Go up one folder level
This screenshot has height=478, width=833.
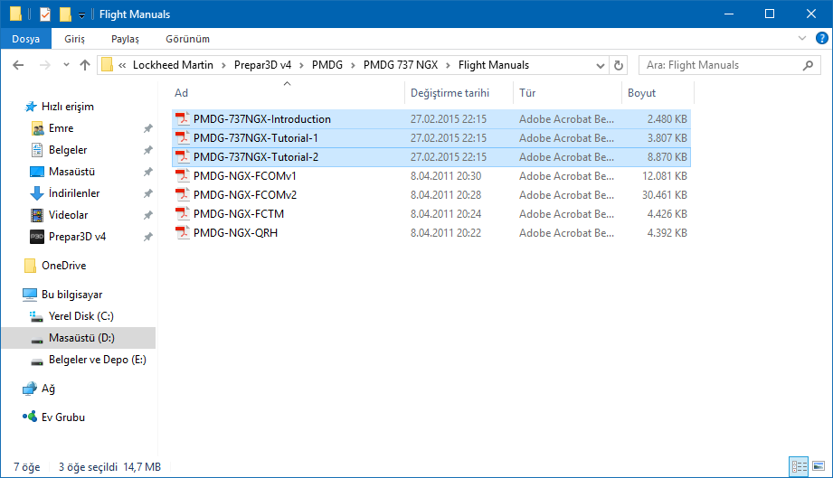tap(85, 65)
